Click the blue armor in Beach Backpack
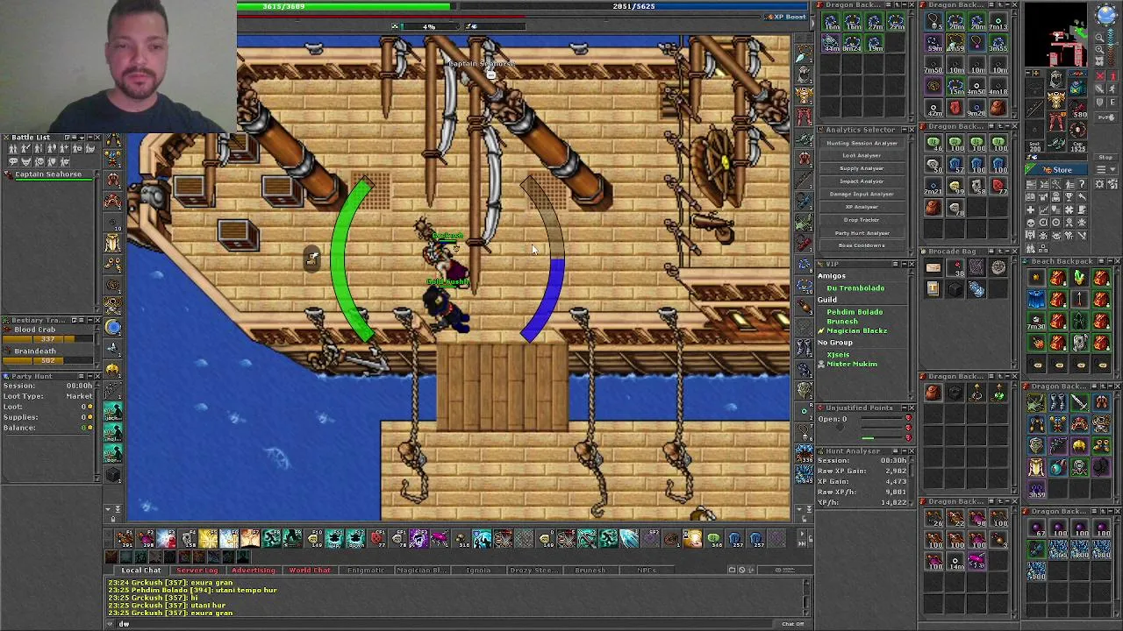Image resolution: width=1123 pixels, height=631 pixels. (x=1036, y=300)
